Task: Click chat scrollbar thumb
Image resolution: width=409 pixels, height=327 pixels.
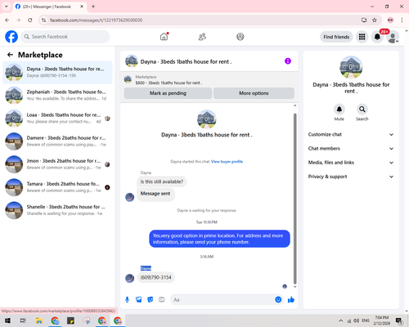Action: pyautogui.click(x=294, y=199)
